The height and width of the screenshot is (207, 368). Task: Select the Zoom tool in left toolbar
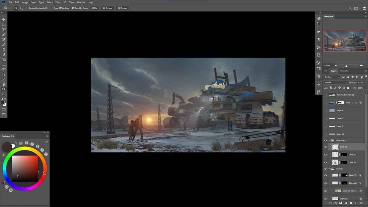[4, 89]
